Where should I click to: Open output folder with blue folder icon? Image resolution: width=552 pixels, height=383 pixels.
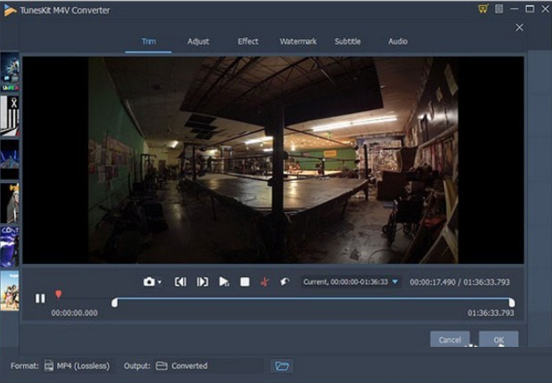tap(282, 366)
